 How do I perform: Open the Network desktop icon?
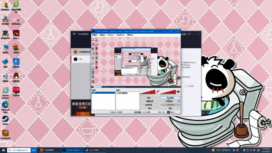5,63
